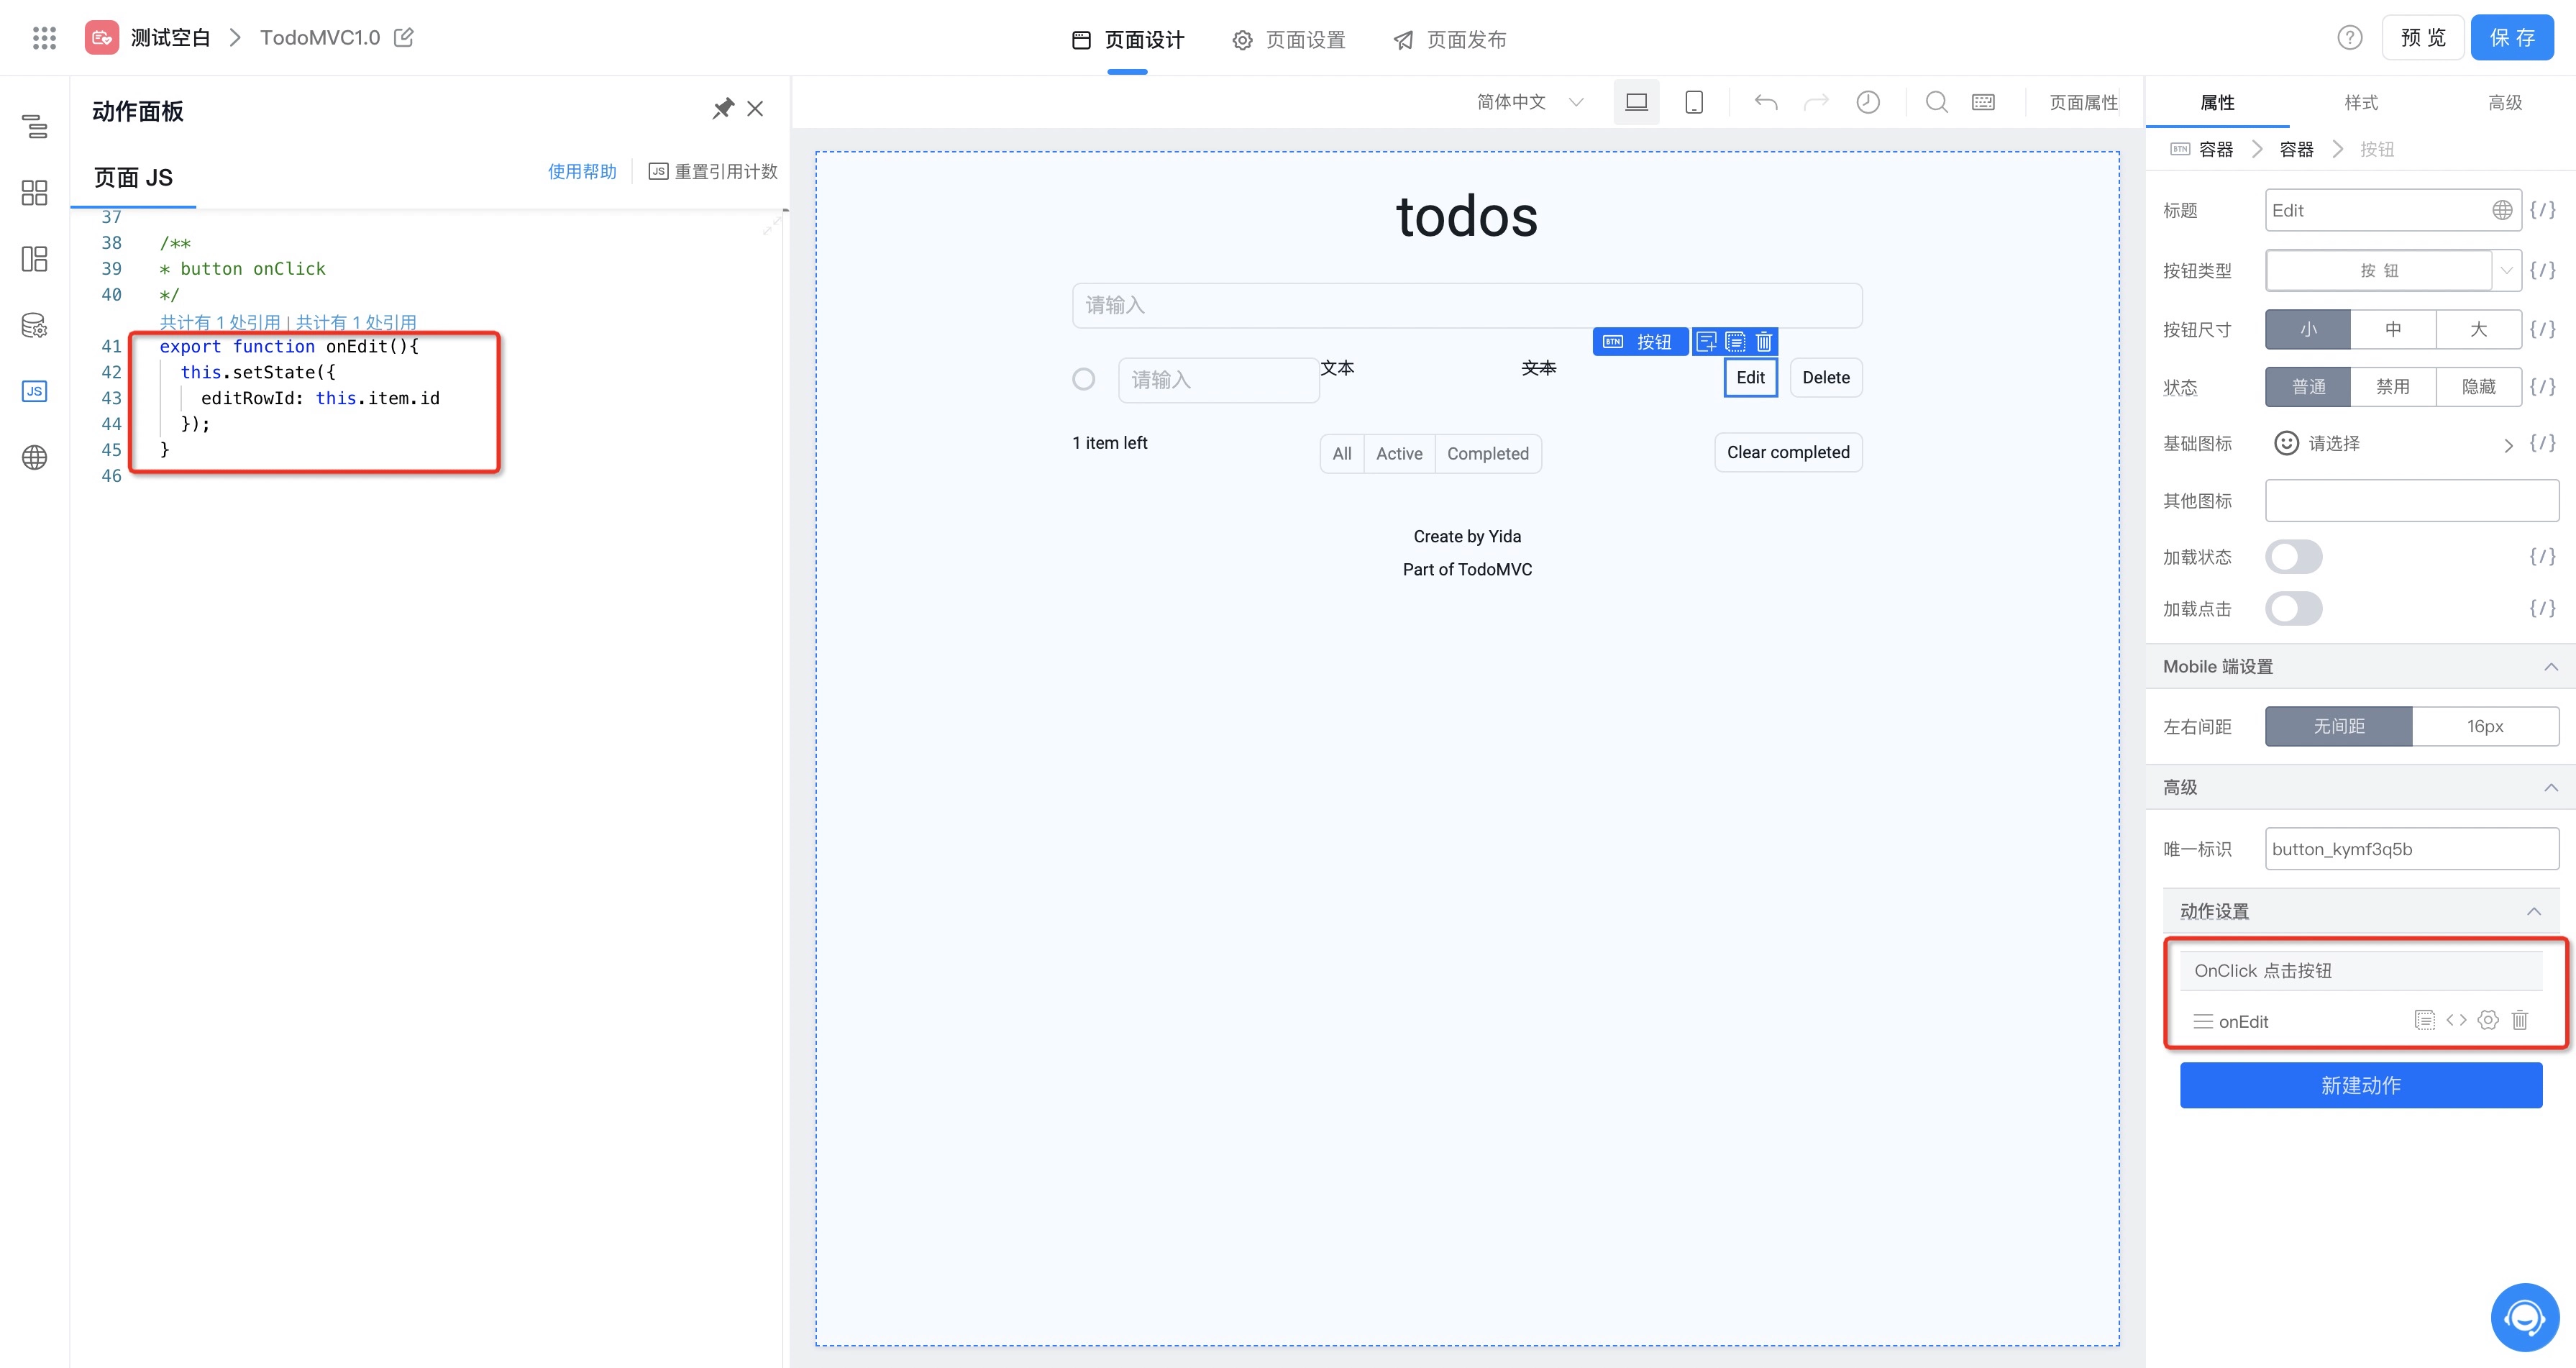Collapse the Mobile 端设置 section
This screenshot has height=1368, width=2576.
(2550, 667)
